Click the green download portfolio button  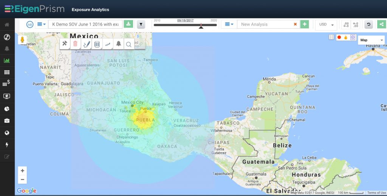point(128,24)
